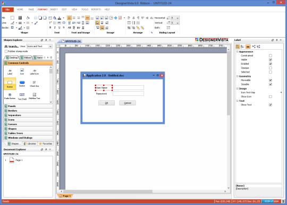Screen dimensions: 287x205
Task: Expand the Panels shape category
Action: [x=28, y=106]
